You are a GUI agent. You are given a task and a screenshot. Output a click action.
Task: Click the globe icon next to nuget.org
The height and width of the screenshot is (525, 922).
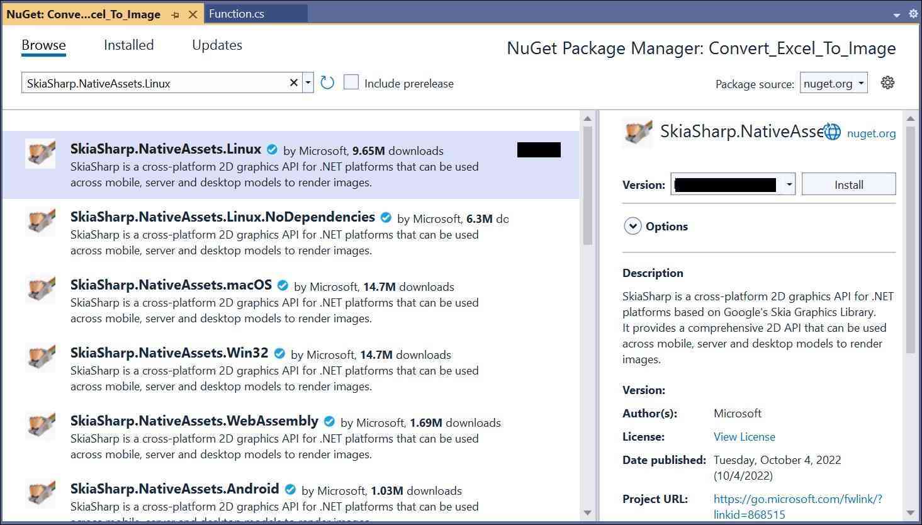click(x=832, y=132)
